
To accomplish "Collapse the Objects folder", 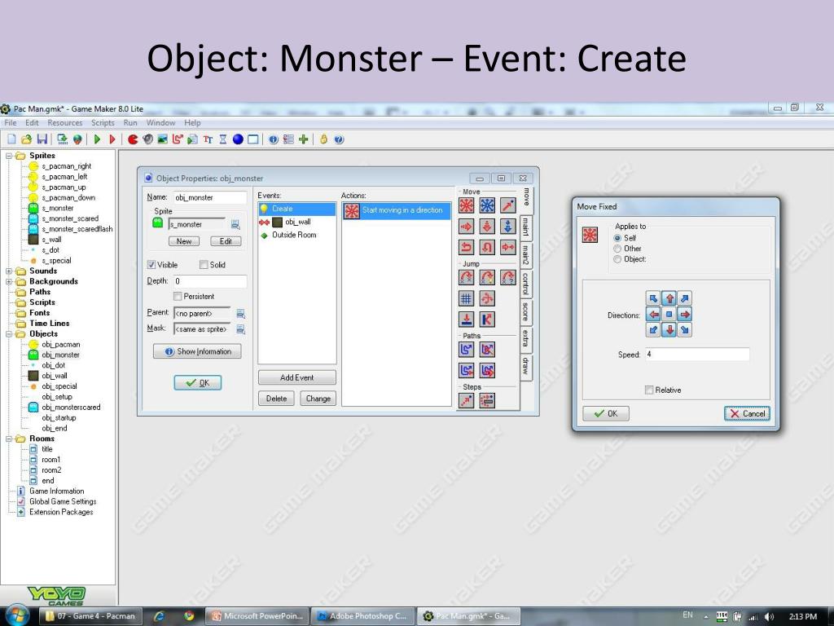I will 9,334.
